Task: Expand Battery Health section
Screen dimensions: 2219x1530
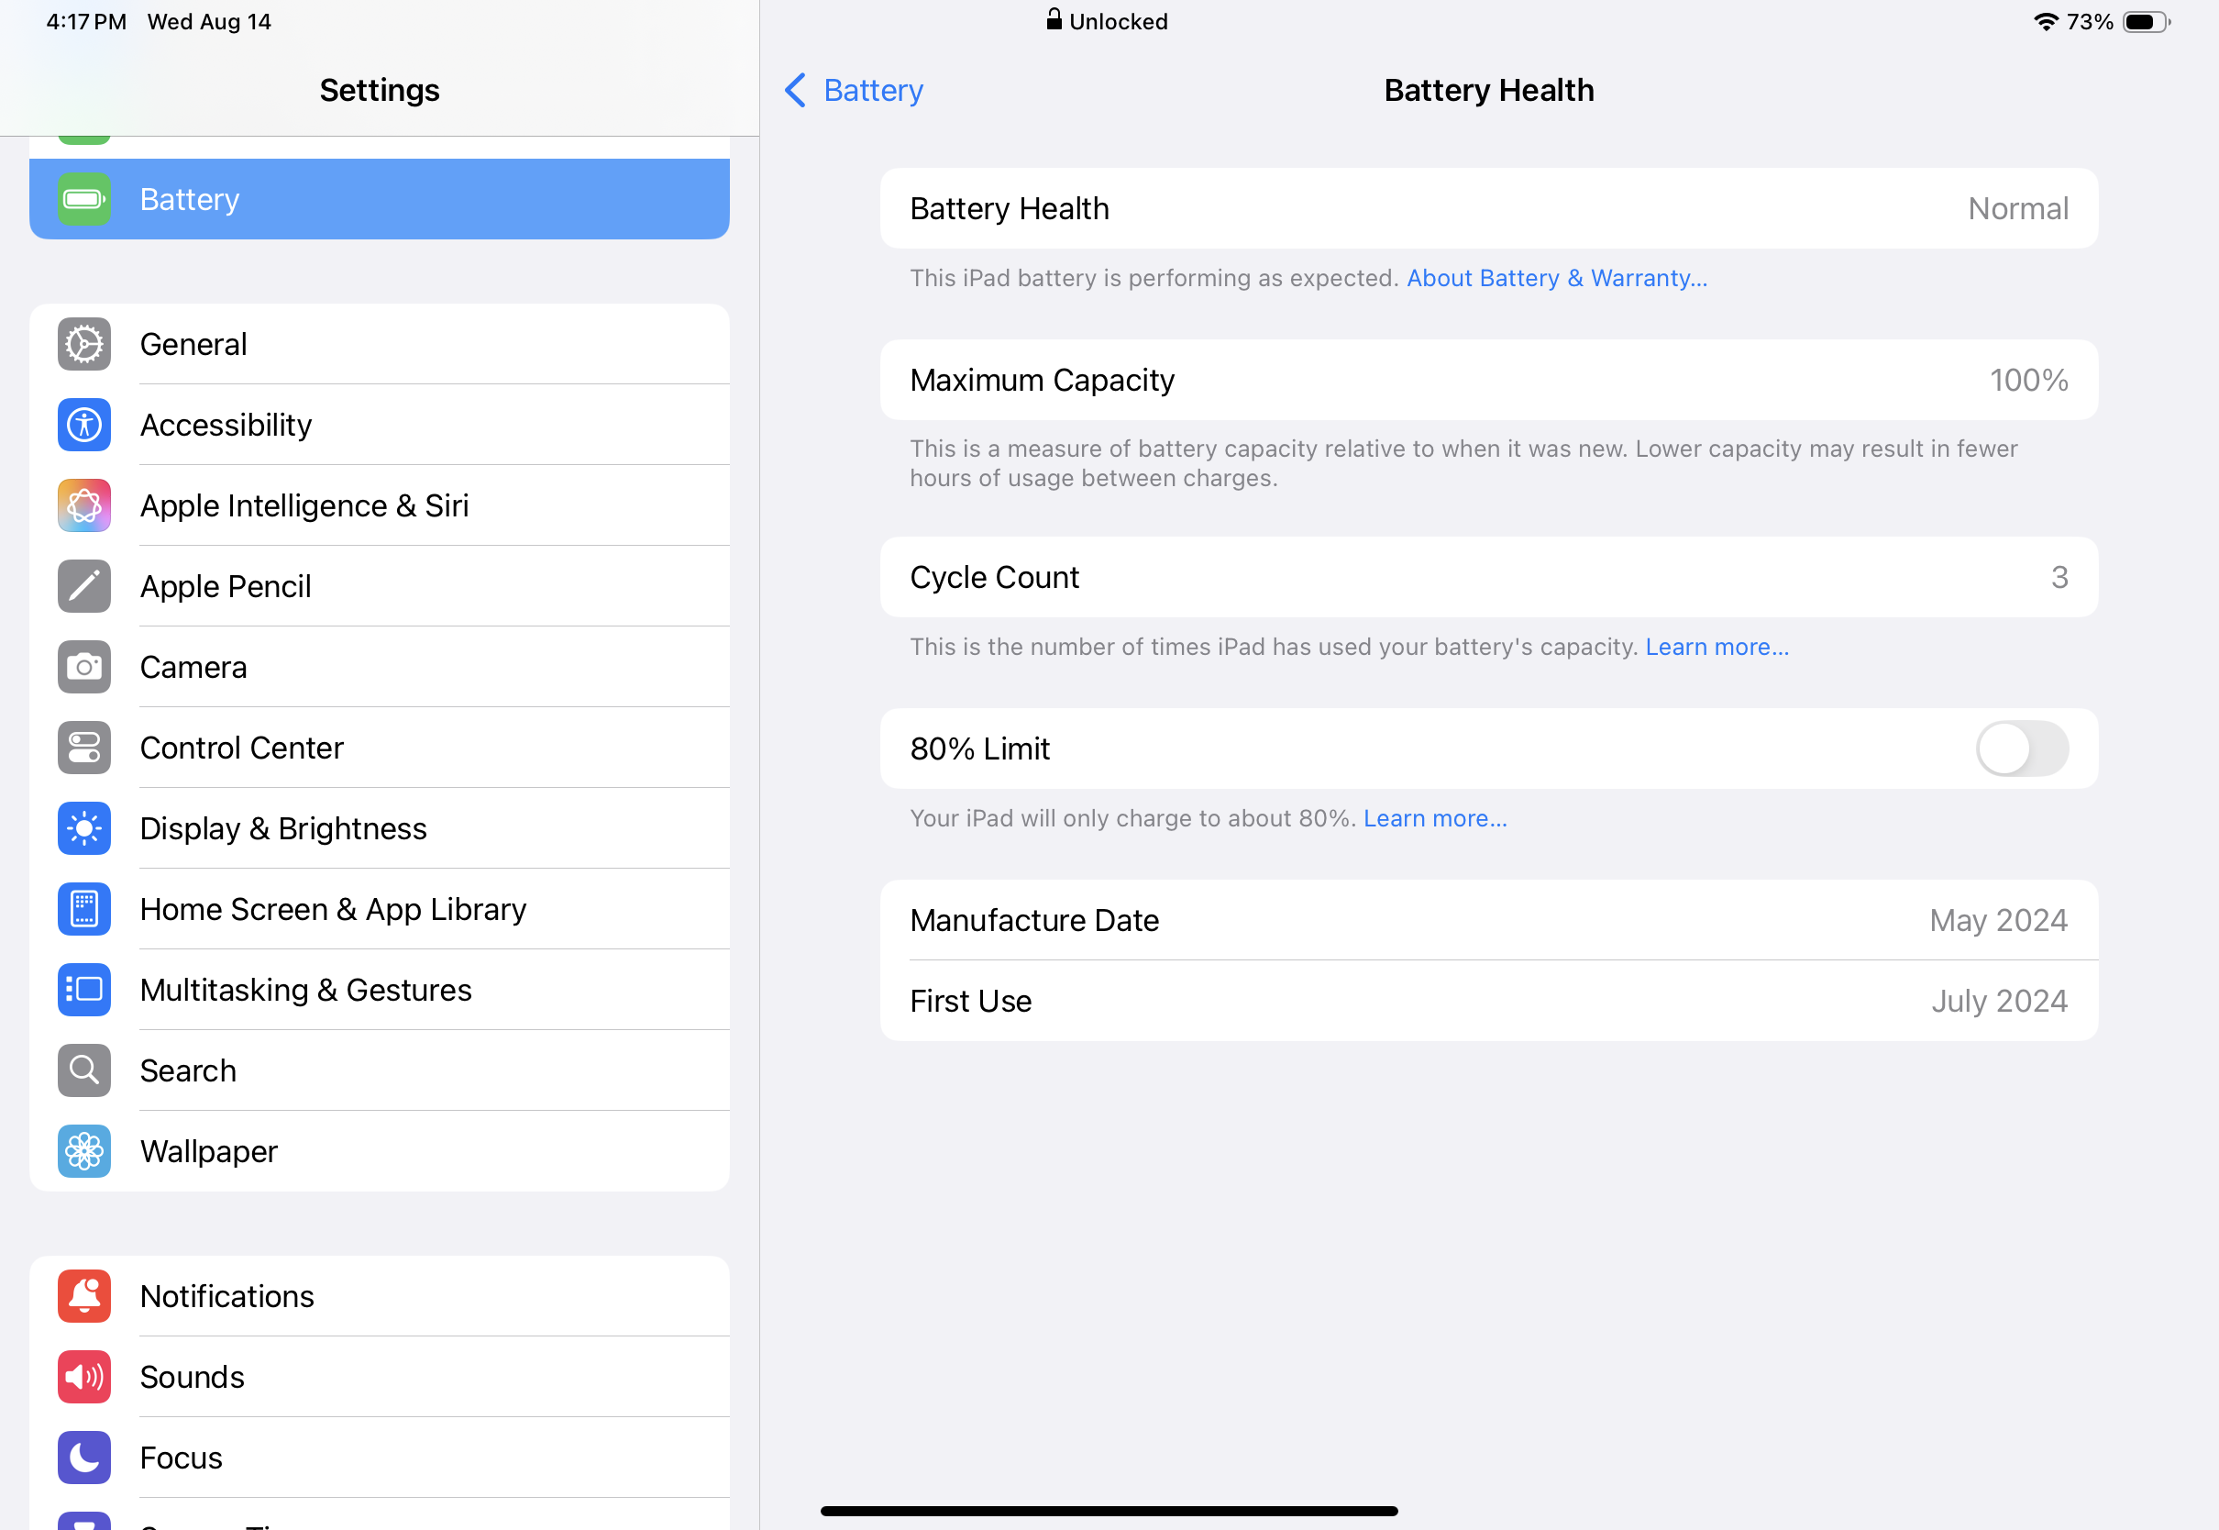Action: click(1489, 207)
